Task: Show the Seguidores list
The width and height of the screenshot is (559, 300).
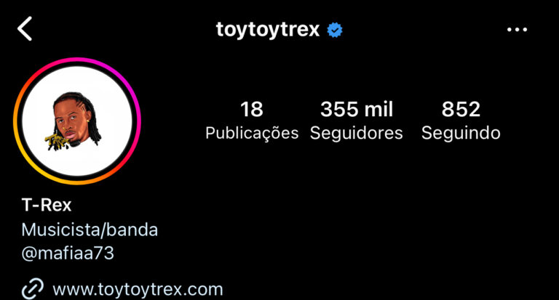Action: point(357,133)
